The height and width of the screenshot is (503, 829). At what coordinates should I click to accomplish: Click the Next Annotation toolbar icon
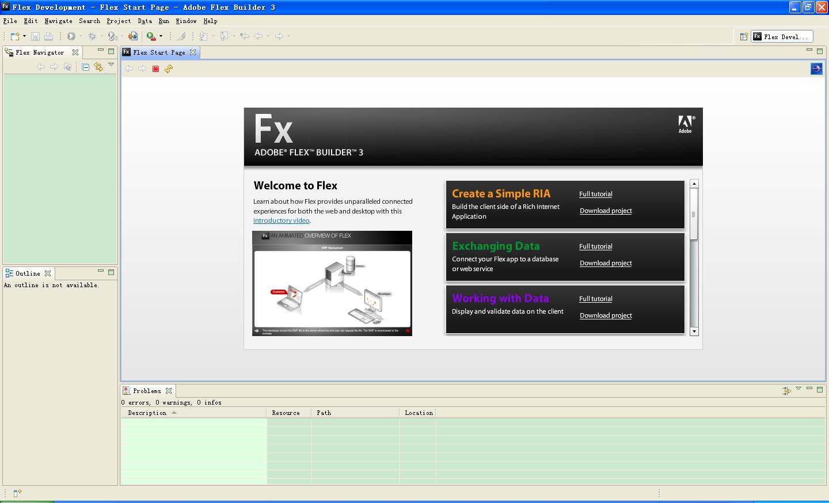(204, 36)
